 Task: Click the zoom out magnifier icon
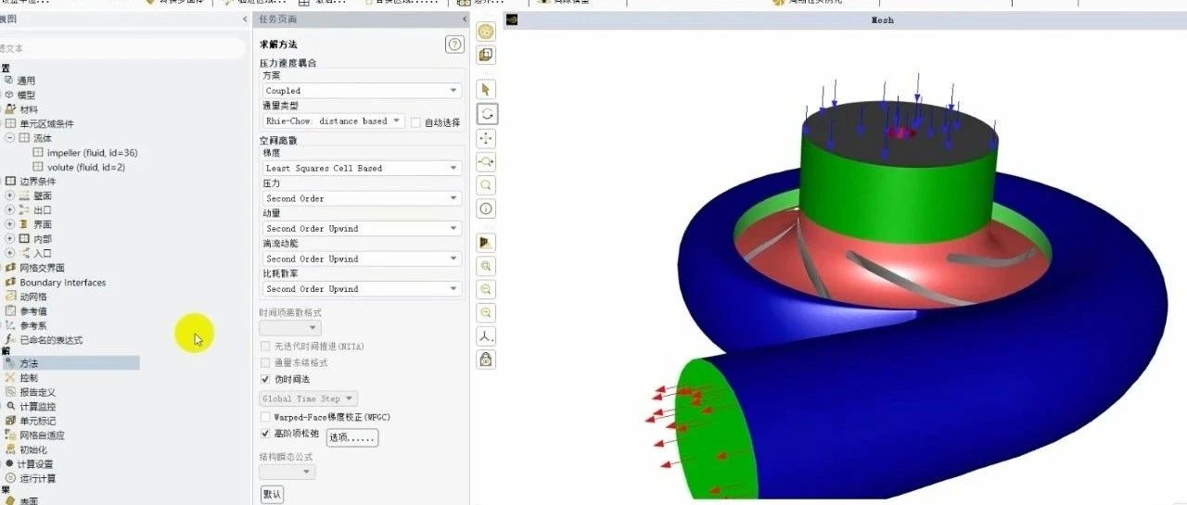tap(486, 312)
